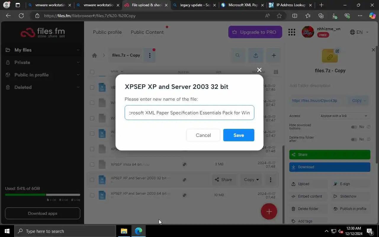379x237 pixels.
Task: Click Upload action in side panel
Action: [x=309, y=184]
